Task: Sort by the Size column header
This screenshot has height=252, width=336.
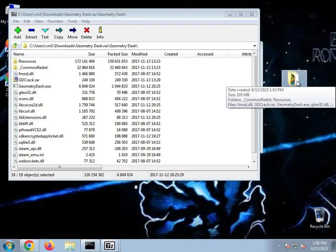Action: point(80,54)
